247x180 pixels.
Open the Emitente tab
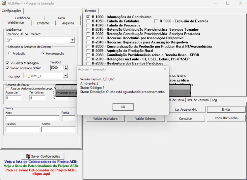[x=43, y=23]
